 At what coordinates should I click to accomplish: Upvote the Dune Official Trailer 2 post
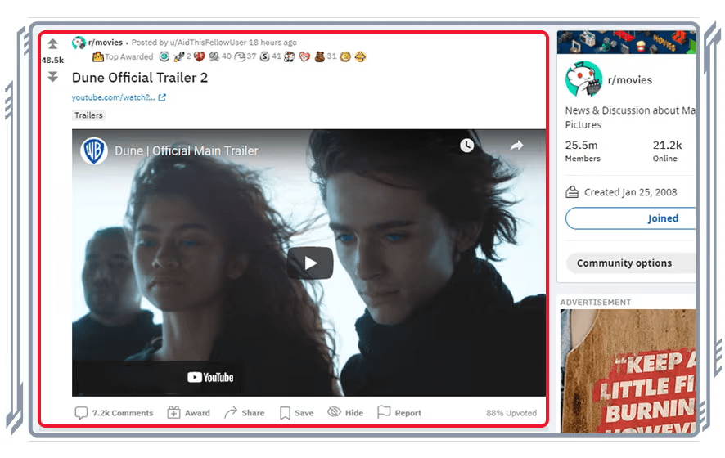point(52,44)
